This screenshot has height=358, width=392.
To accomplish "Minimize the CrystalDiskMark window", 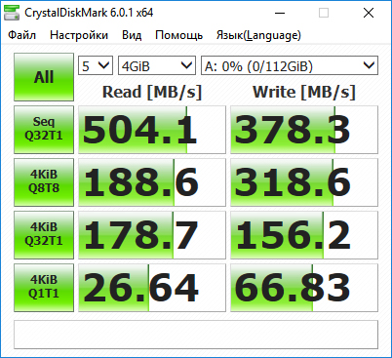I will [x=280, y=13].
